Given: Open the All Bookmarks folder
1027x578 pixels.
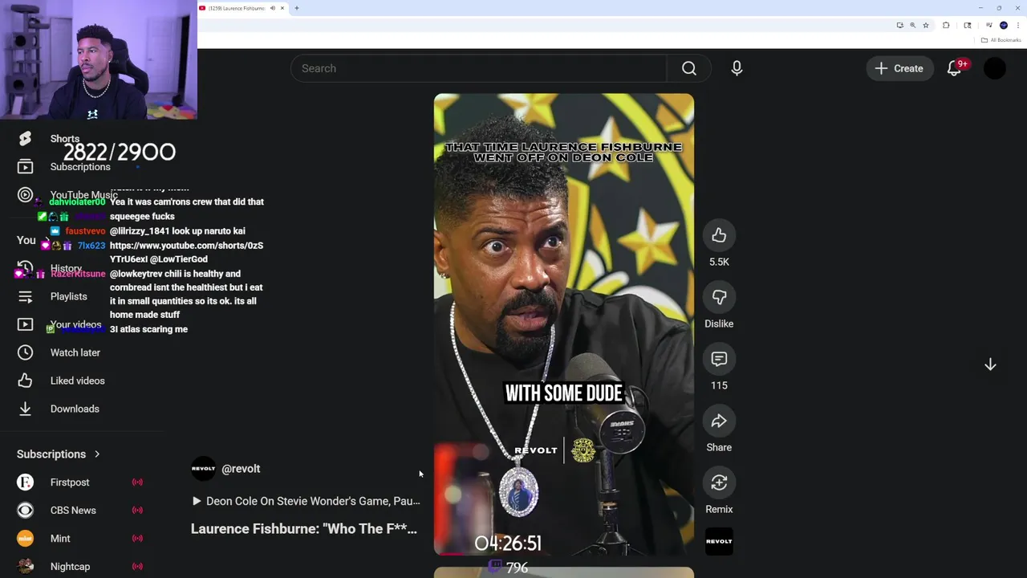Looking at the screenshot, I should coord(1001,40).
